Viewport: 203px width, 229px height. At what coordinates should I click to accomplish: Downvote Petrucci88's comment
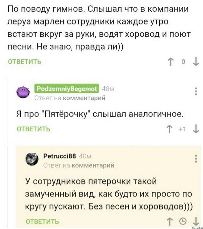[194, 221]
